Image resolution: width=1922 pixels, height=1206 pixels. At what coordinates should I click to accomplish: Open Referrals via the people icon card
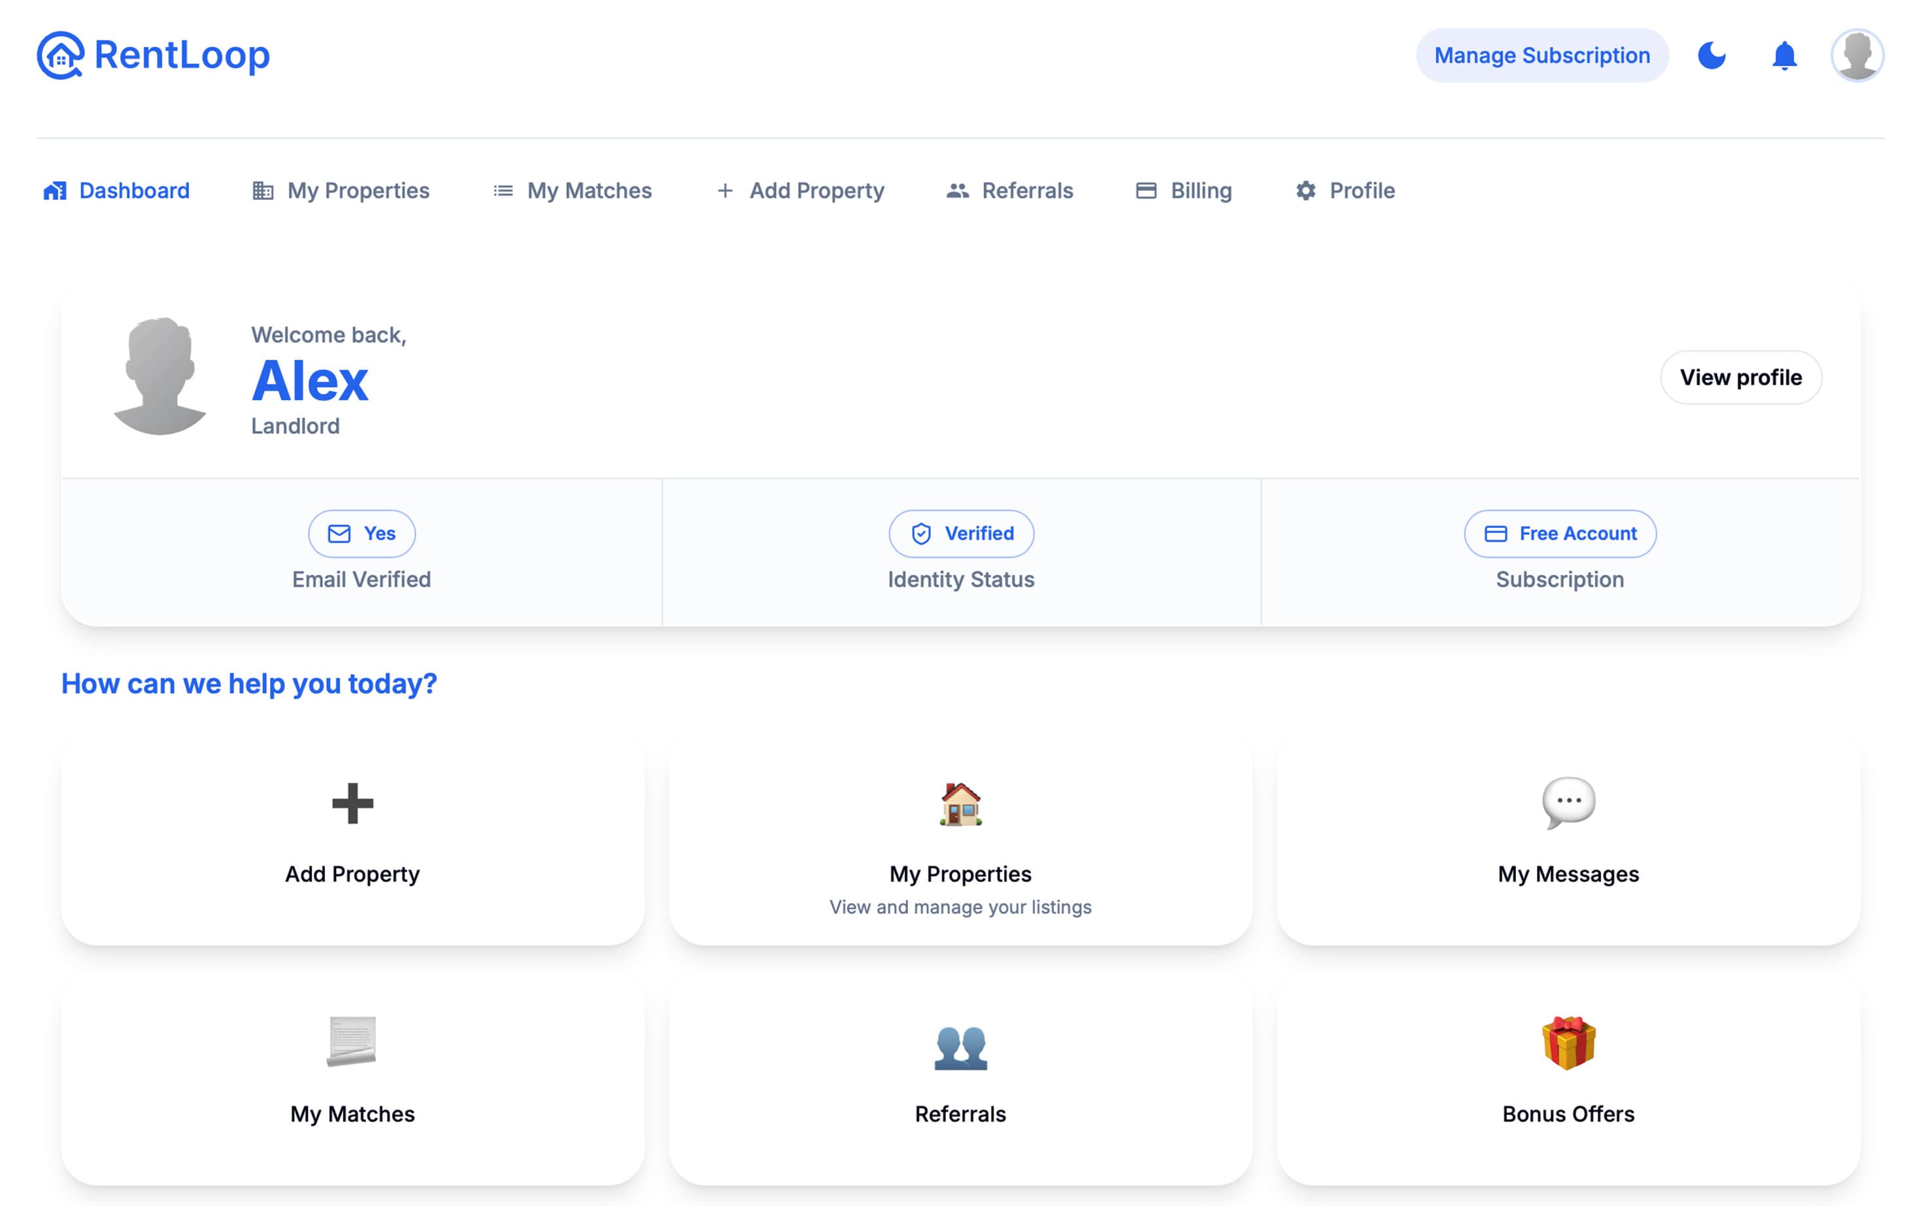click(960, 1047)
